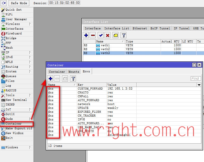Switch to Mounts tab
This screenshot has height=162, width=204.
click(x=74, y=72)
